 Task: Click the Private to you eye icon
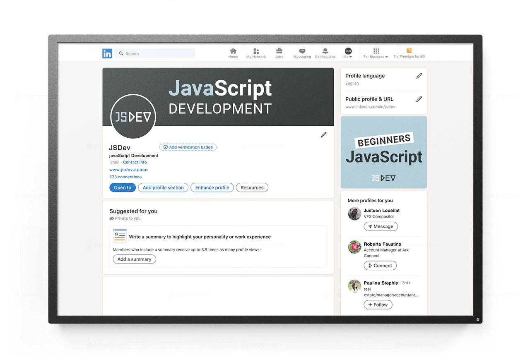[111, 218]
